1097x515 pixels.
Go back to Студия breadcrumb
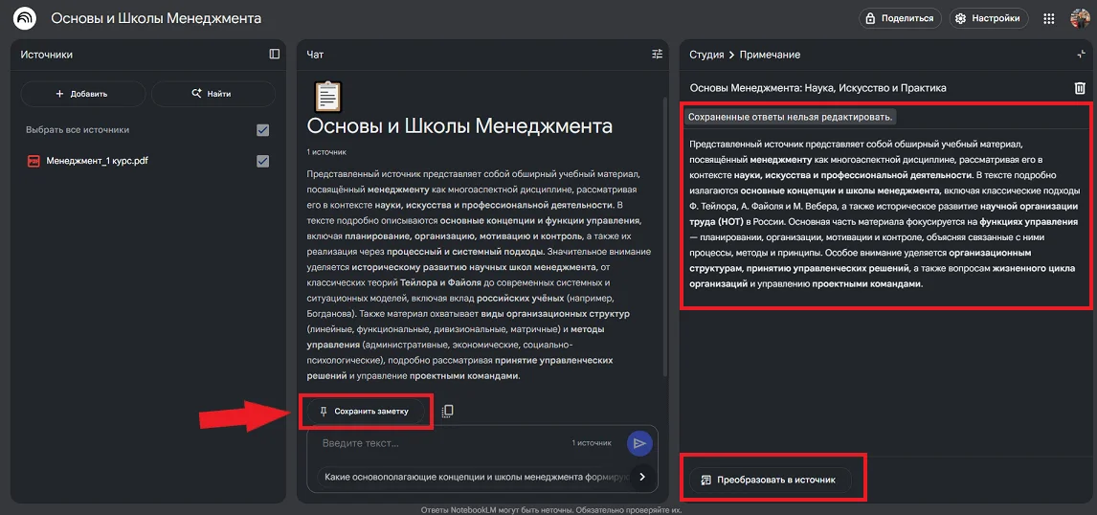[x=706, y=55]
